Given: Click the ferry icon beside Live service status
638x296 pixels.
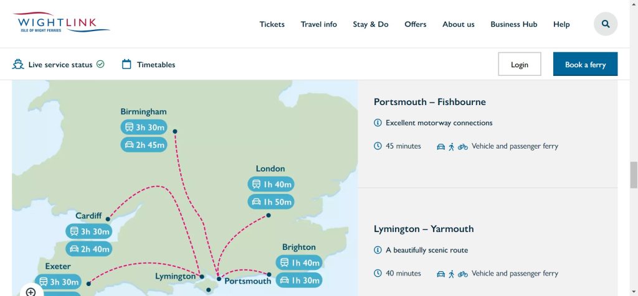Looking at the screenshot, I should [x=18, y=64].
